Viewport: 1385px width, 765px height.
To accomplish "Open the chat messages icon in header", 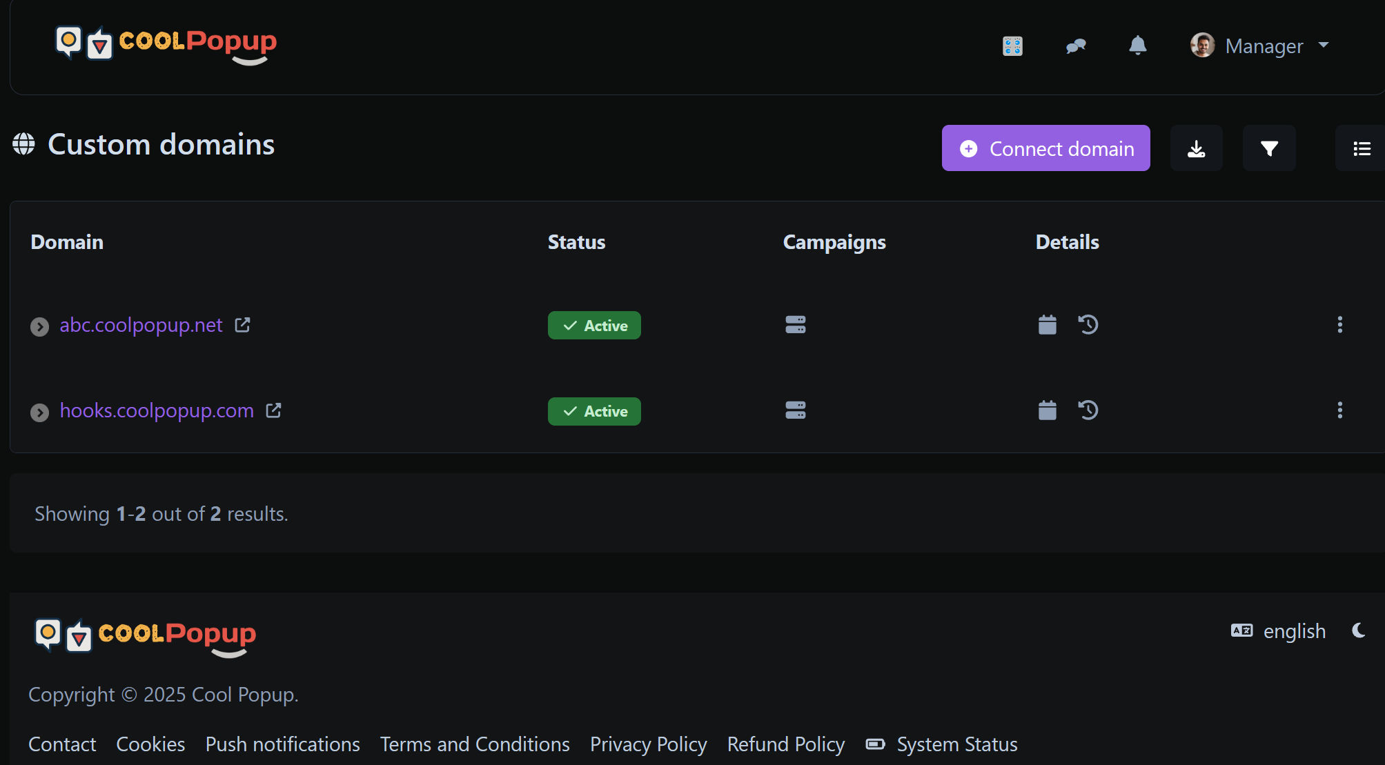I will coord(1076,46).
